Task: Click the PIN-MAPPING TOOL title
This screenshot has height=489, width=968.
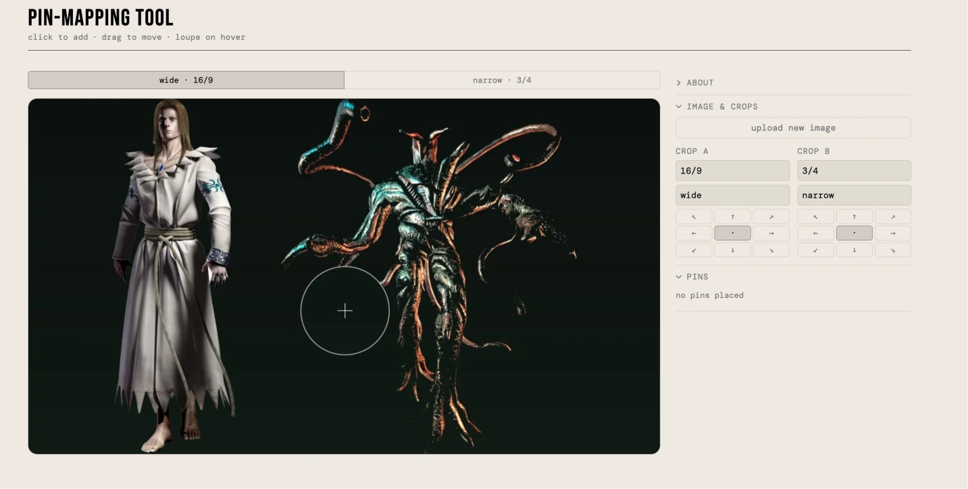Action: (x=101, y=18)
